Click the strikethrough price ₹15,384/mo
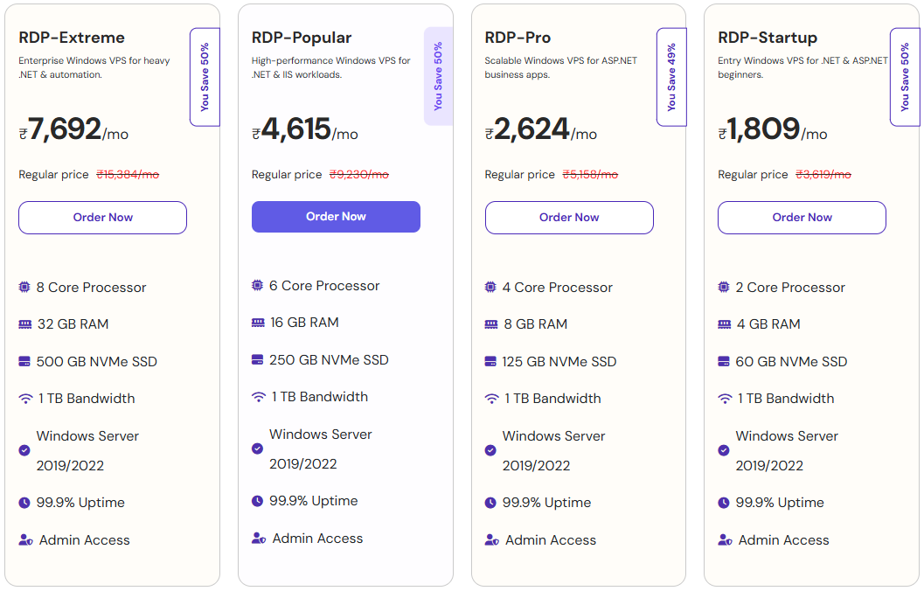This screenshot has width=924, height=591. 127,174
